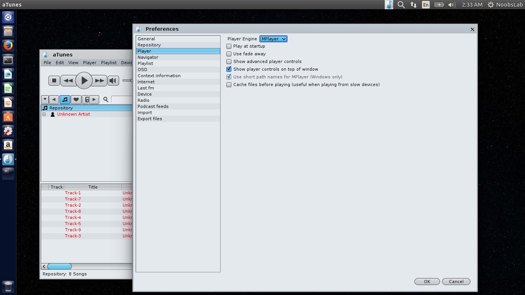This screenshot has height=295, width=525.
Task: Open the Player Engine dropdown
Action: 273,39
